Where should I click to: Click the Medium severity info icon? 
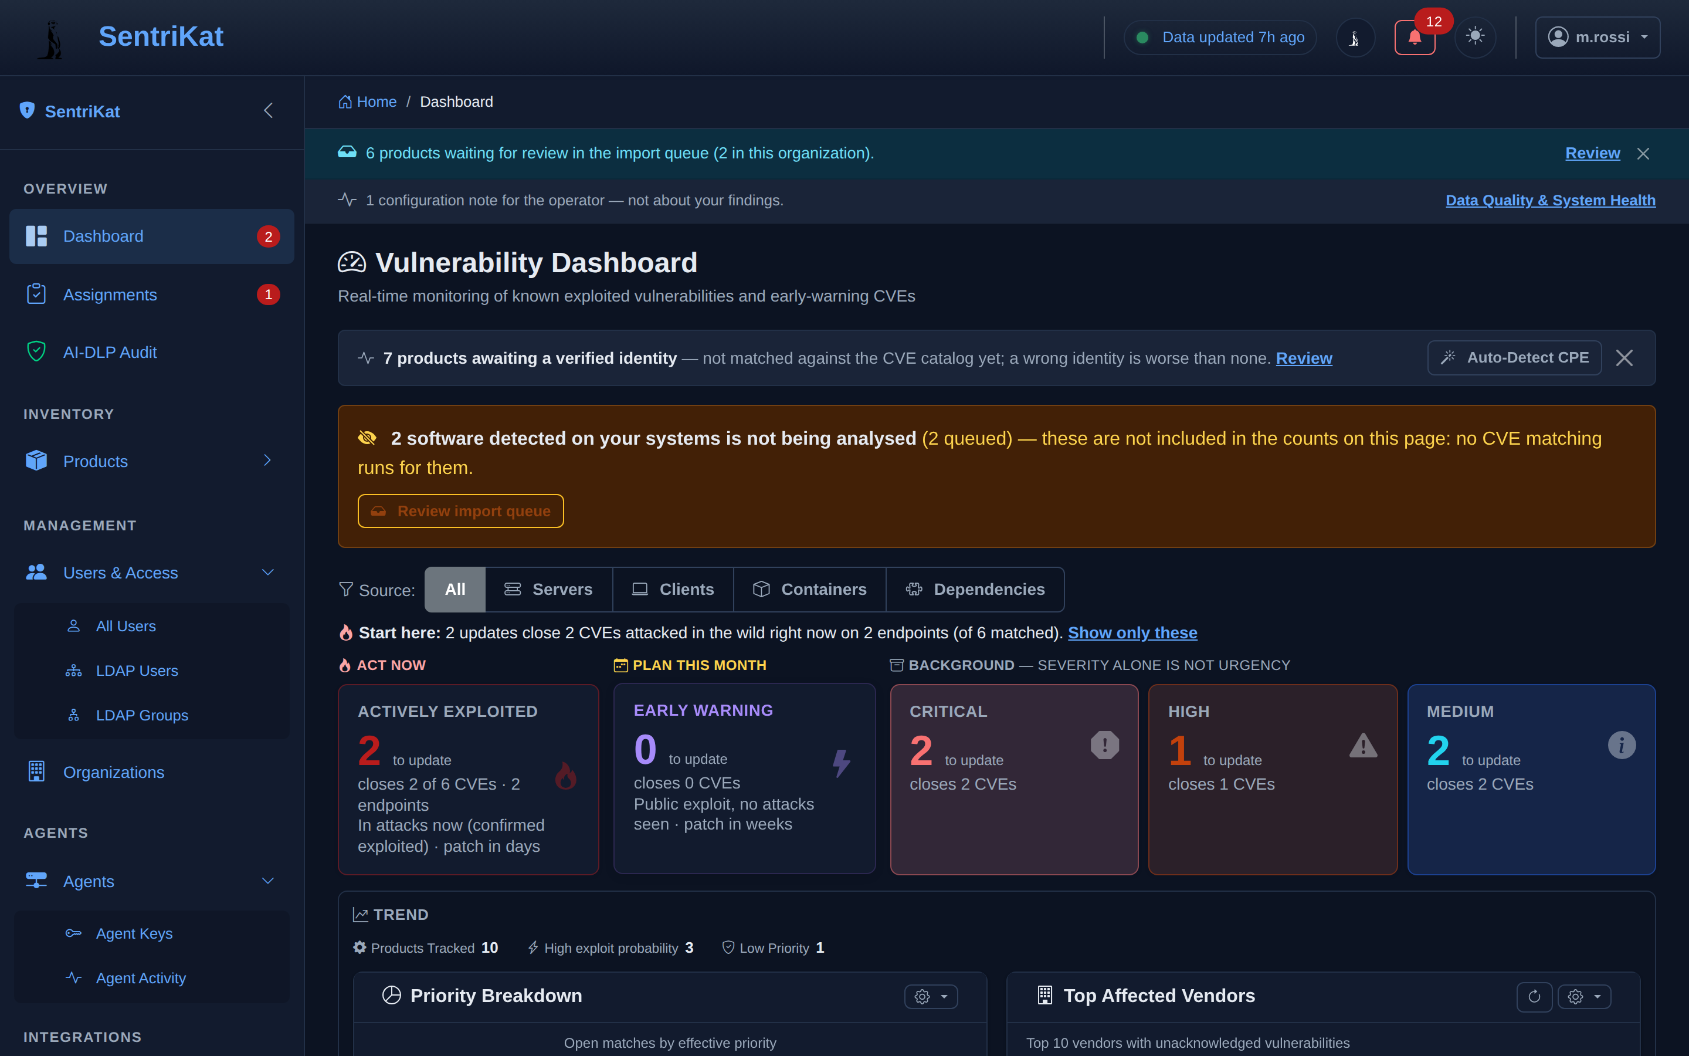coord(1622,745)
